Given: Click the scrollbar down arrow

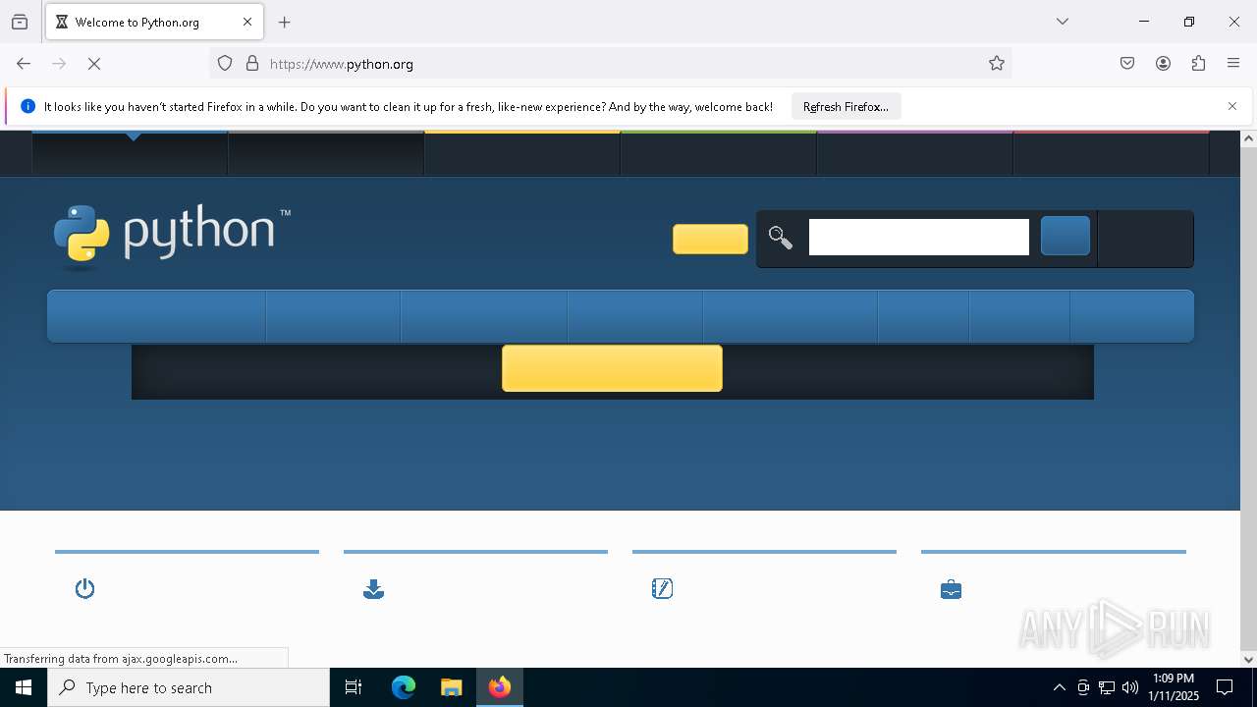Looking at the screenshot, I should 1248,659.
